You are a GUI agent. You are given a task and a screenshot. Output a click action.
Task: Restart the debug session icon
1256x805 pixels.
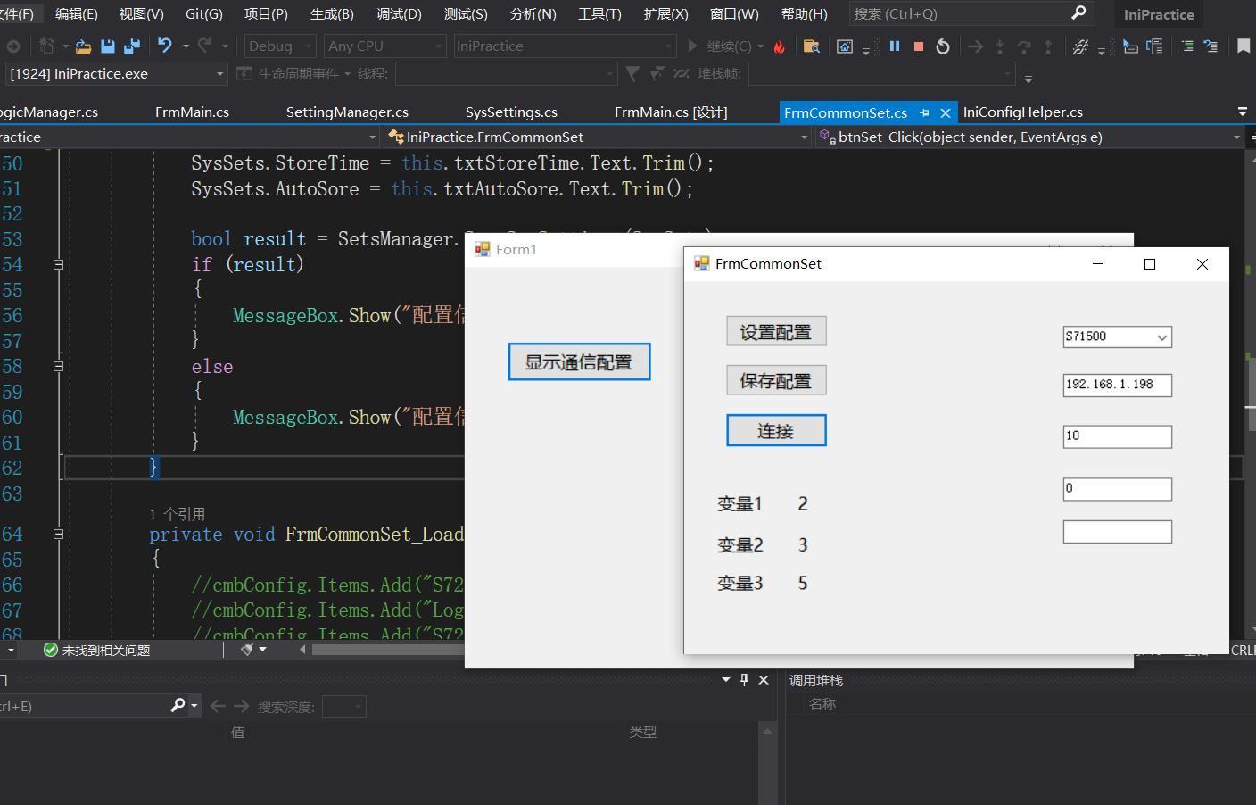pos(943,46)
